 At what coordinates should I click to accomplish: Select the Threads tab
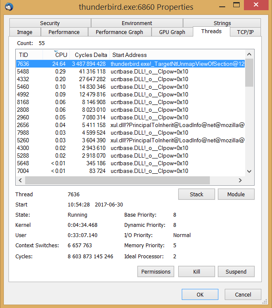(x=212, y=31)
